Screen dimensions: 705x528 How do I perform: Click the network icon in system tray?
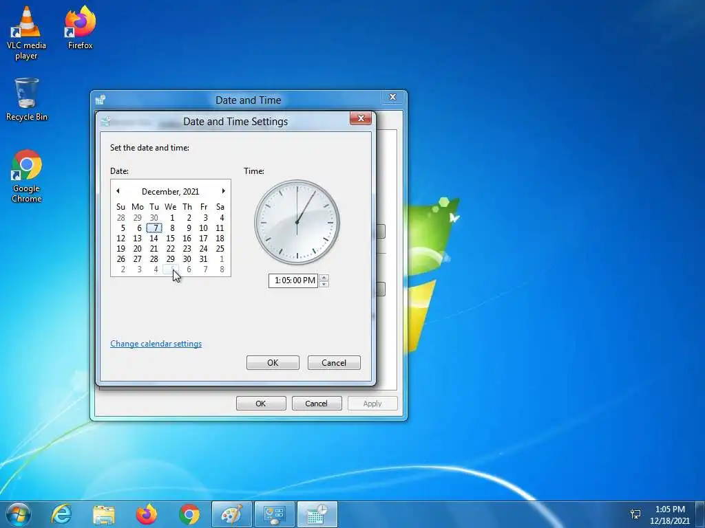[635, 514]
